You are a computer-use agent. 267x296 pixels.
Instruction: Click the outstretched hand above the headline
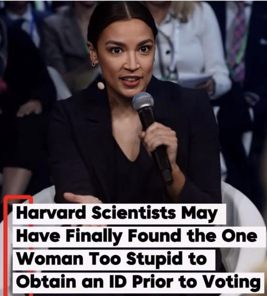[x=81, y=198]
